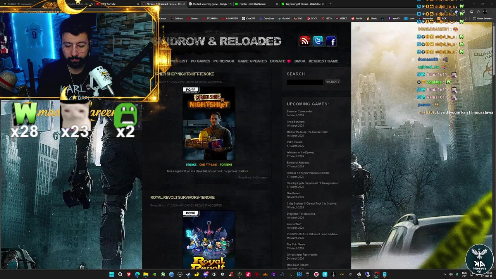The image size is (496, 279).
Task: Click the volume icon in system tray
Action: coord(451,274)
